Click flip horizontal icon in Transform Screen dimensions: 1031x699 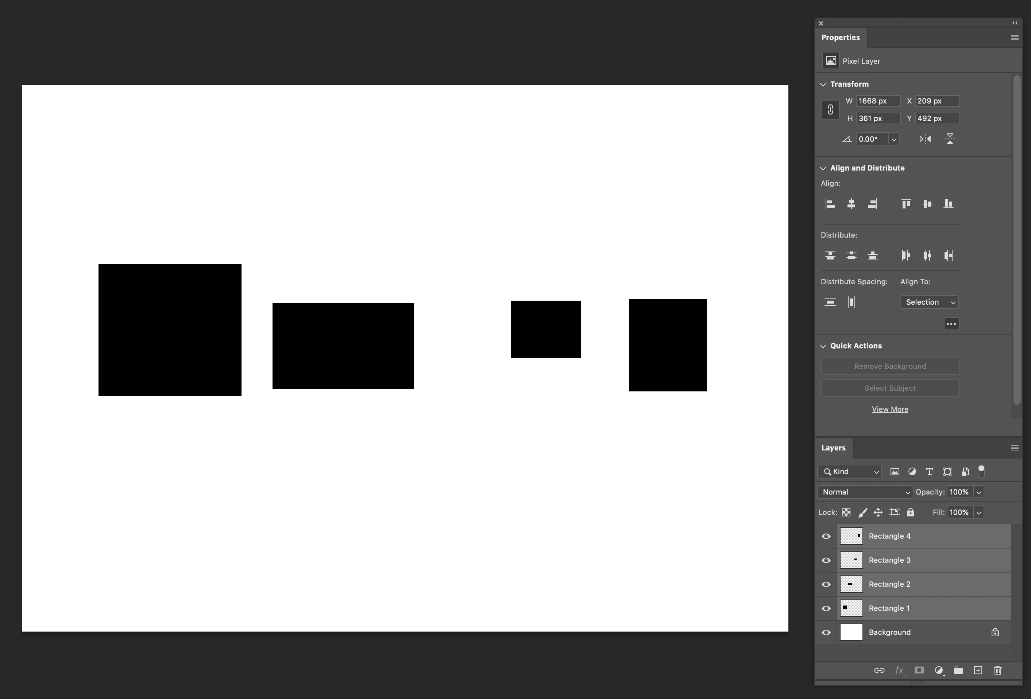coord(925,139)
